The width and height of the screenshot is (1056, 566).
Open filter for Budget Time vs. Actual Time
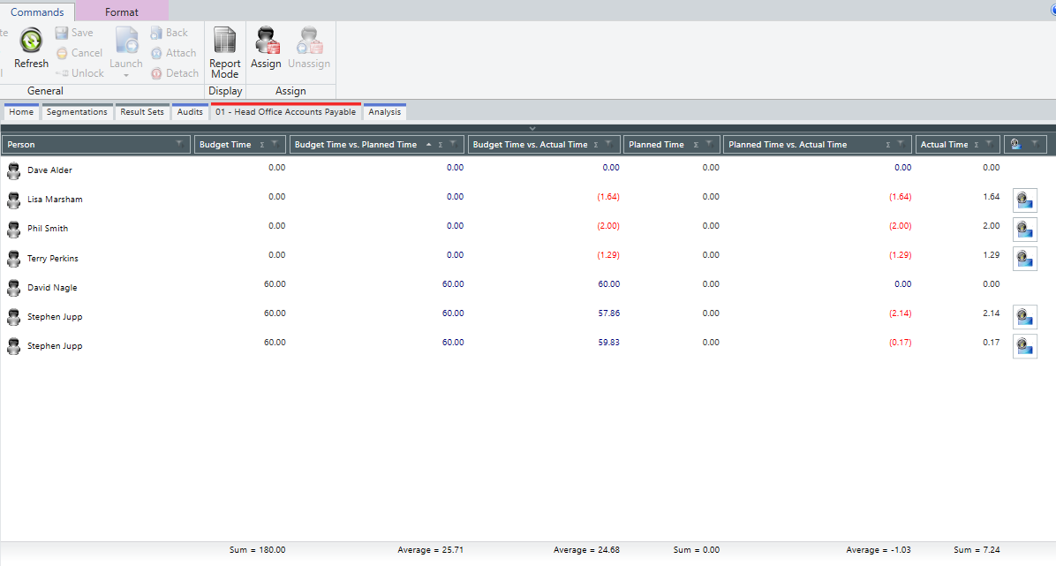coord(609,144)
